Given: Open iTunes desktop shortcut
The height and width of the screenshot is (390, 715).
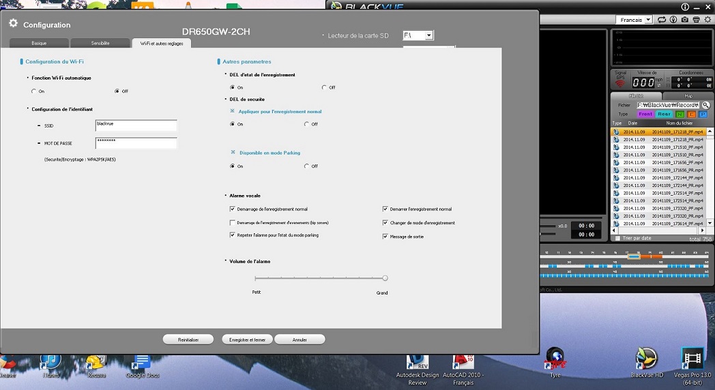Looking at the screenshot, I should coord(50,366).
